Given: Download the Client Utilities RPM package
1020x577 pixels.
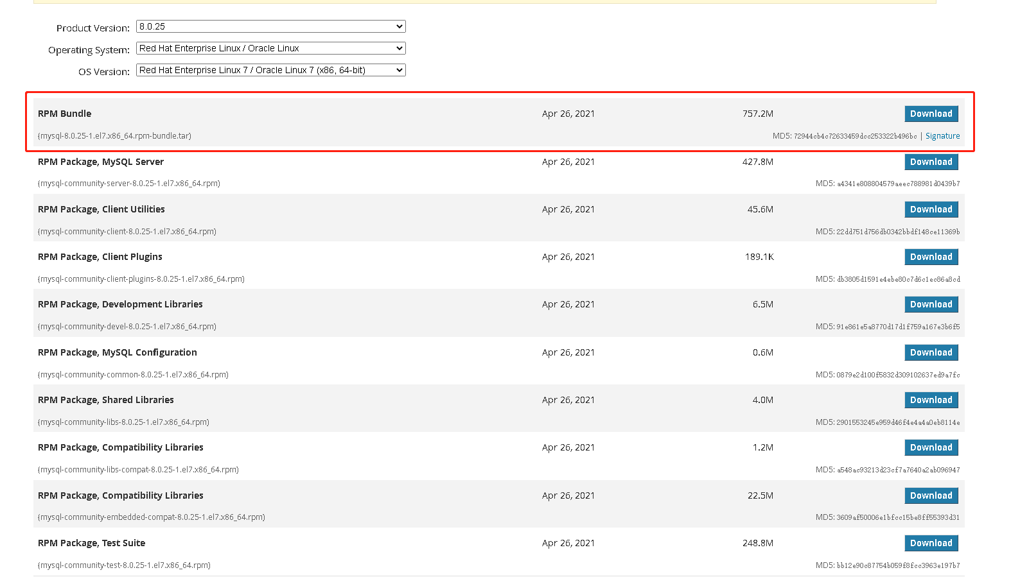Looking at the screenshot, I should point(931,209).
